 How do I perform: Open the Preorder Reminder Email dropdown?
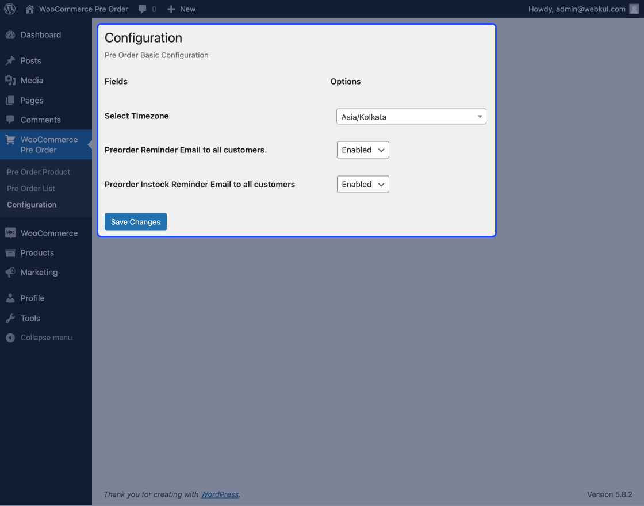click(x=363, y=149)
